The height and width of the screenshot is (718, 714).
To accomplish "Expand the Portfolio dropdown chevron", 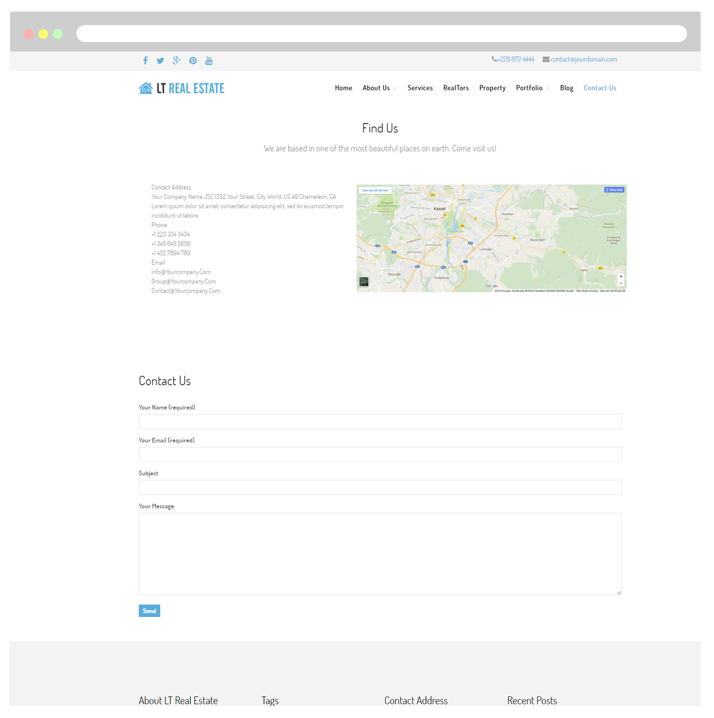I will (548, 88).
